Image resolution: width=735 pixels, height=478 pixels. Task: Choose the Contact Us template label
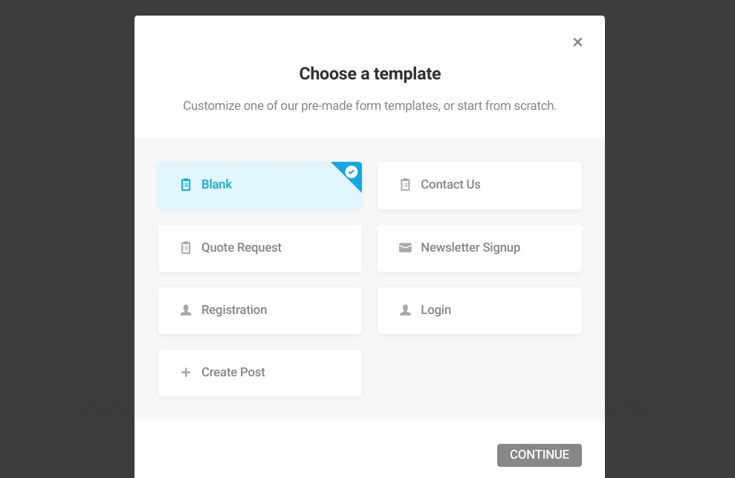[450, 185]
